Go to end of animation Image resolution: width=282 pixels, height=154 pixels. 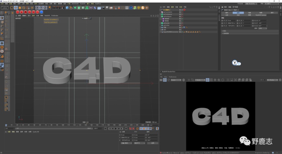(x=126, y=128)
